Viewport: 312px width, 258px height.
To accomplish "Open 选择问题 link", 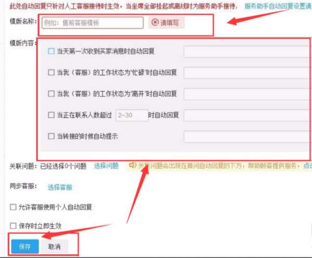I will click(106, 166).
